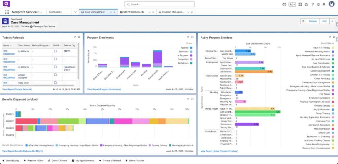Expand the Active Program Enrollees widget

click(x=334, y=37)
